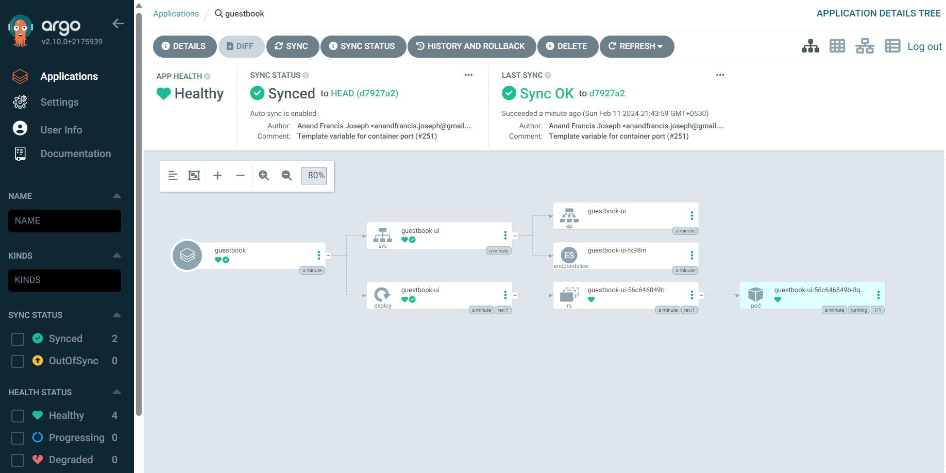Click the SYNC STATUS help icon

coord(306,75)
